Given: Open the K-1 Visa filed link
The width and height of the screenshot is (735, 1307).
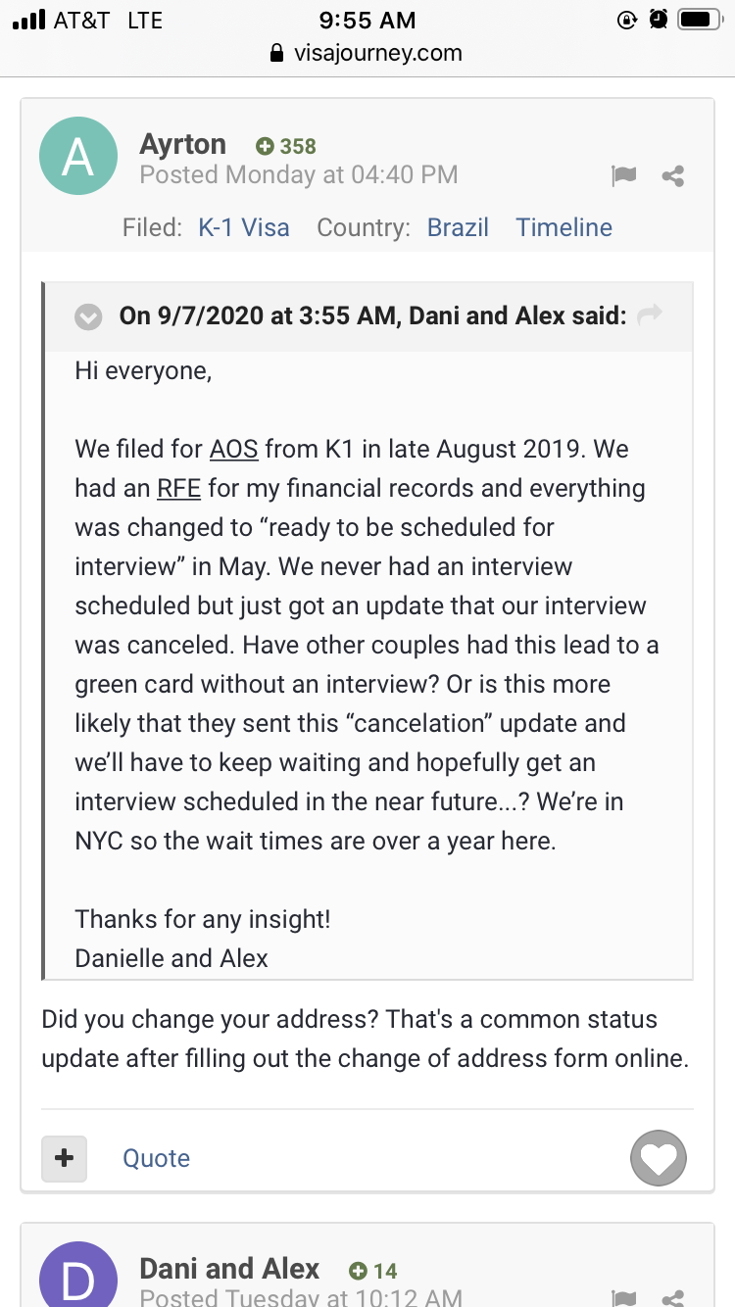Looking at the screenshot, I should pyautogui.click(x=244, y=227).
